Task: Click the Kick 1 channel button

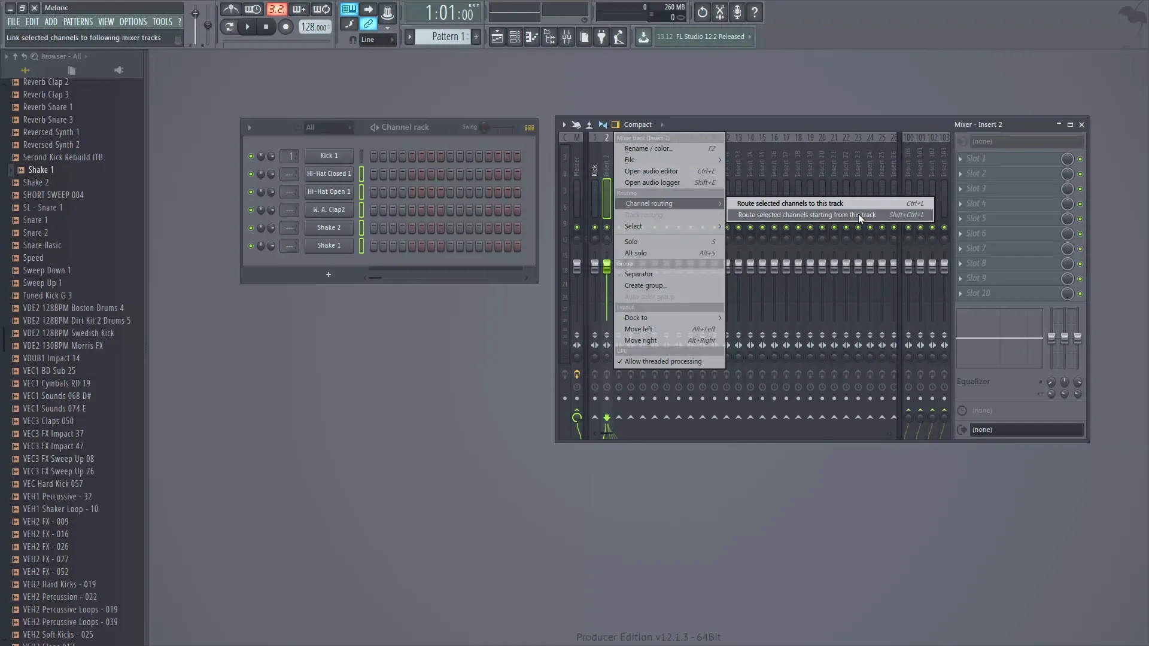Action: pyautogui.click(x=329, y=156)
